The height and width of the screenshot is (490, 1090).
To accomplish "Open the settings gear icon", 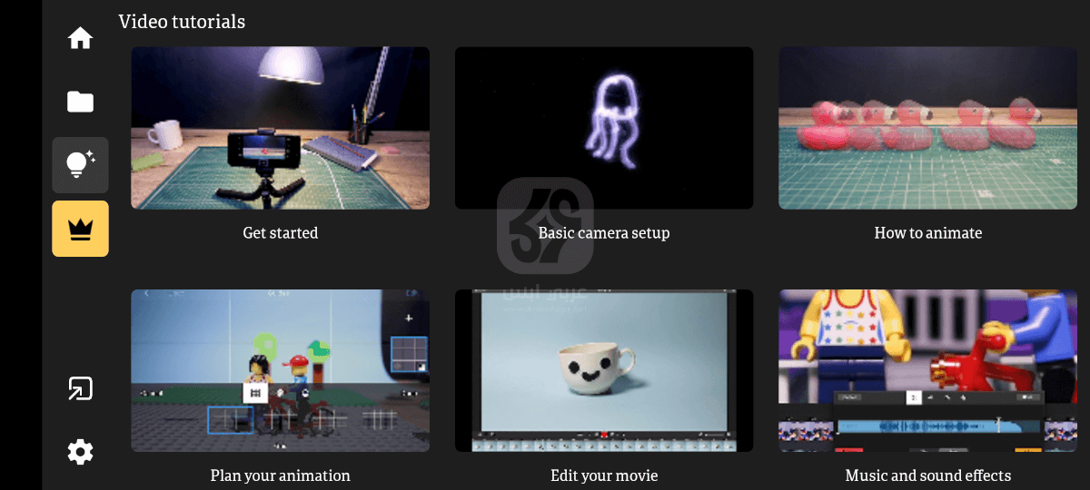I will (80, 452).
